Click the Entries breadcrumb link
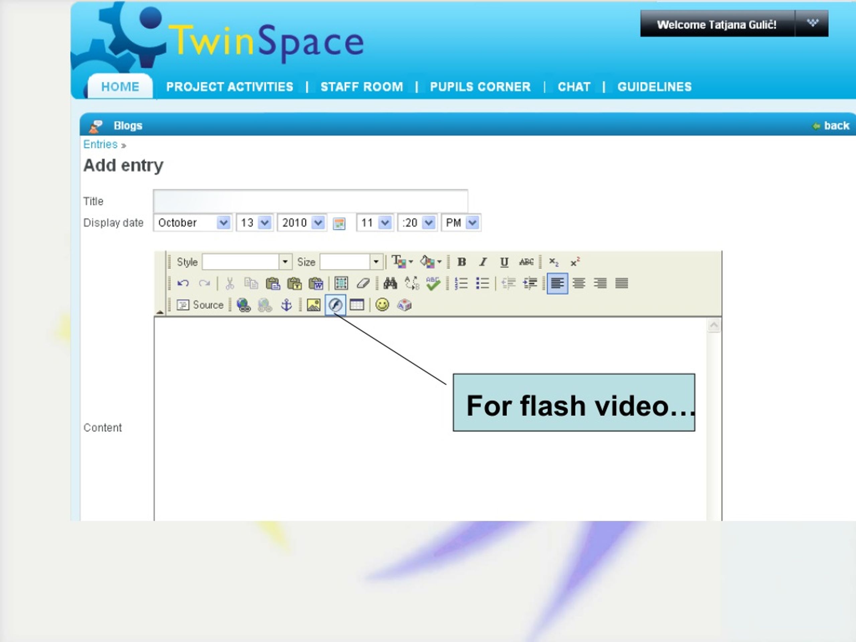Image resolution: width=856 pixels, height=642 pixels. click(100, 144)
